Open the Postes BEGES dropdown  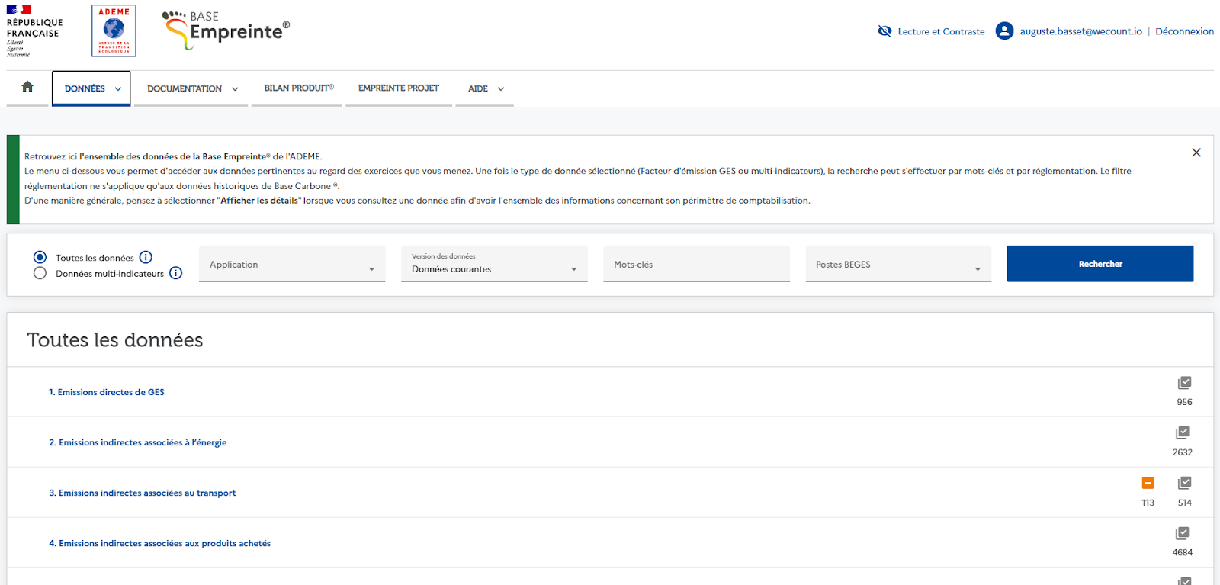point(898,264)
